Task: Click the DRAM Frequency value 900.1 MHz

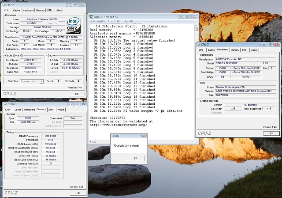Action: tap(51, 136)
